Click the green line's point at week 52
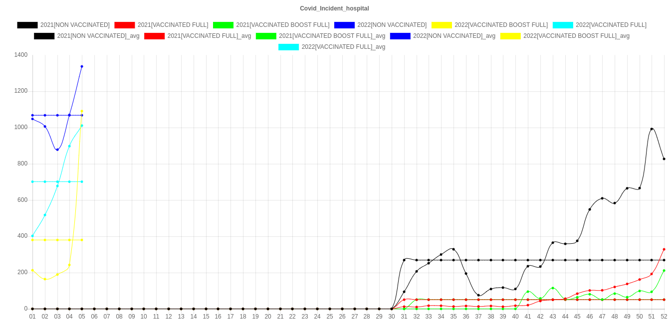 coord(664,271)
